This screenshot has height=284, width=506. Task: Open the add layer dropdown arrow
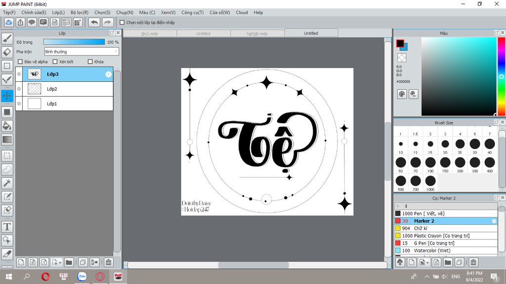[60, 263]
